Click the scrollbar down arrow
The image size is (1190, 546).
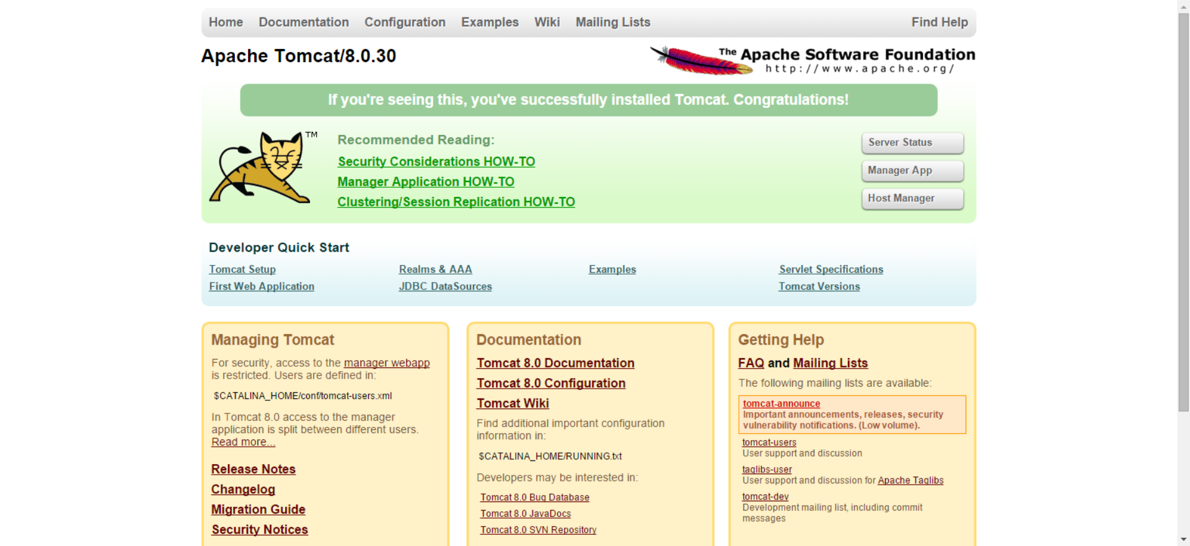[x=1184, y=540]
